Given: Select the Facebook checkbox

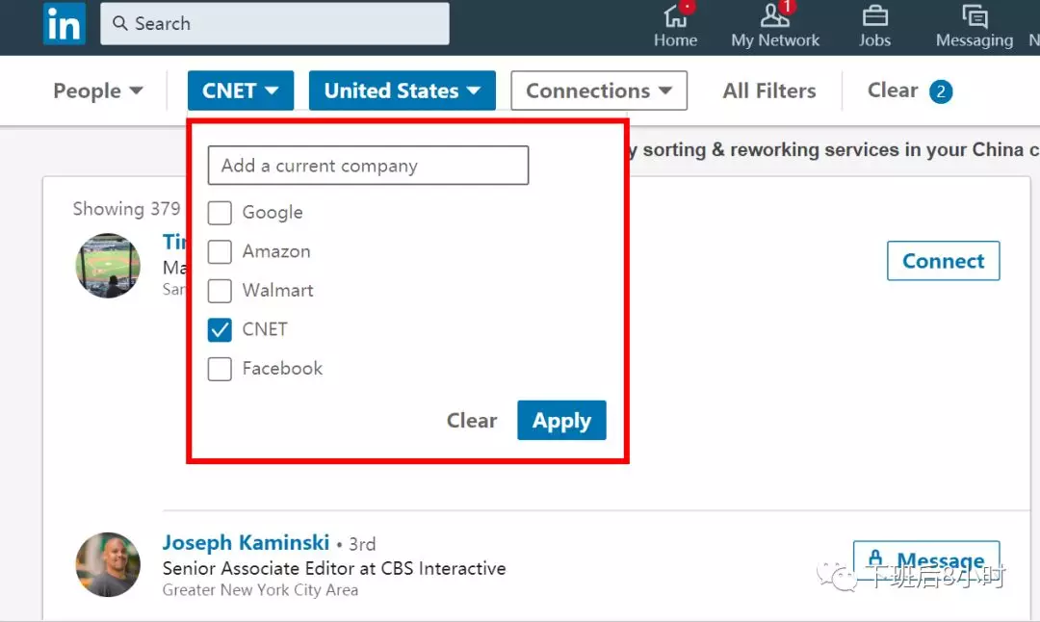Looking at the screenshot, I should coord(220,369).
